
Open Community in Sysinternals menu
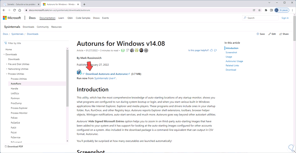click(43, 27)
